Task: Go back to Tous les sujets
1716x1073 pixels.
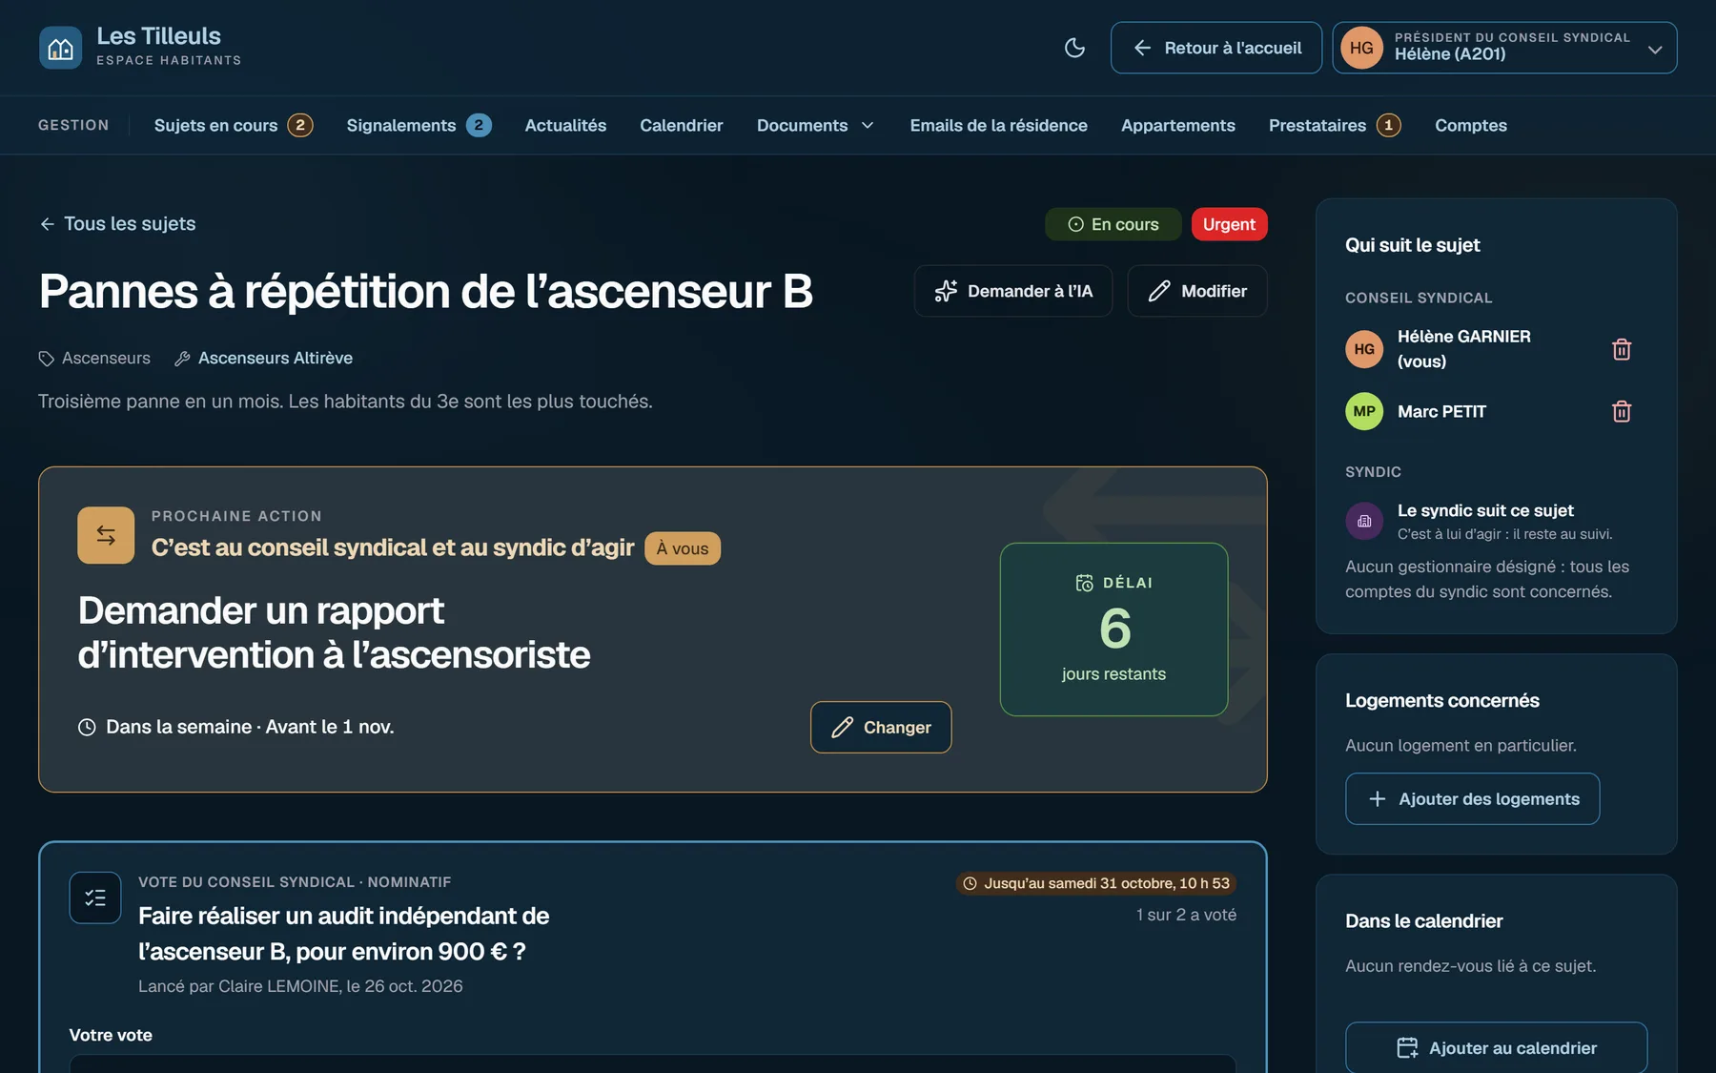Action: click(x=117, y=223)
